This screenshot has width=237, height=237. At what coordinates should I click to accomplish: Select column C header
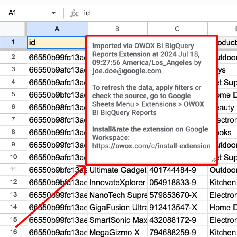click(177, 29)
